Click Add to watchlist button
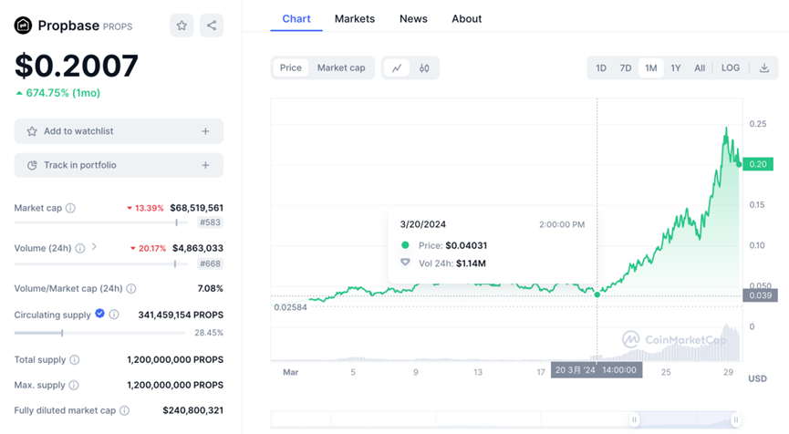Screen dimensions: 789x434 coord(119,131)
